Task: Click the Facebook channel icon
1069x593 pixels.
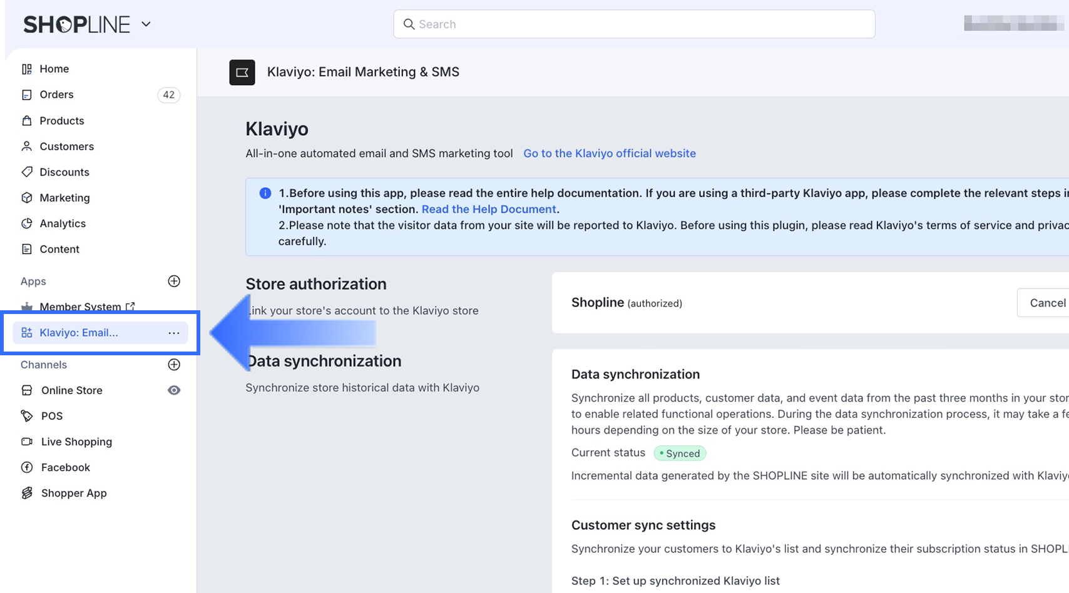Action: [x=27, y=467]
